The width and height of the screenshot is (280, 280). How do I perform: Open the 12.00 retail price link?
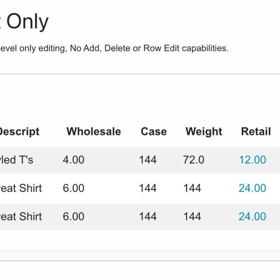click(x=252, y=160)
